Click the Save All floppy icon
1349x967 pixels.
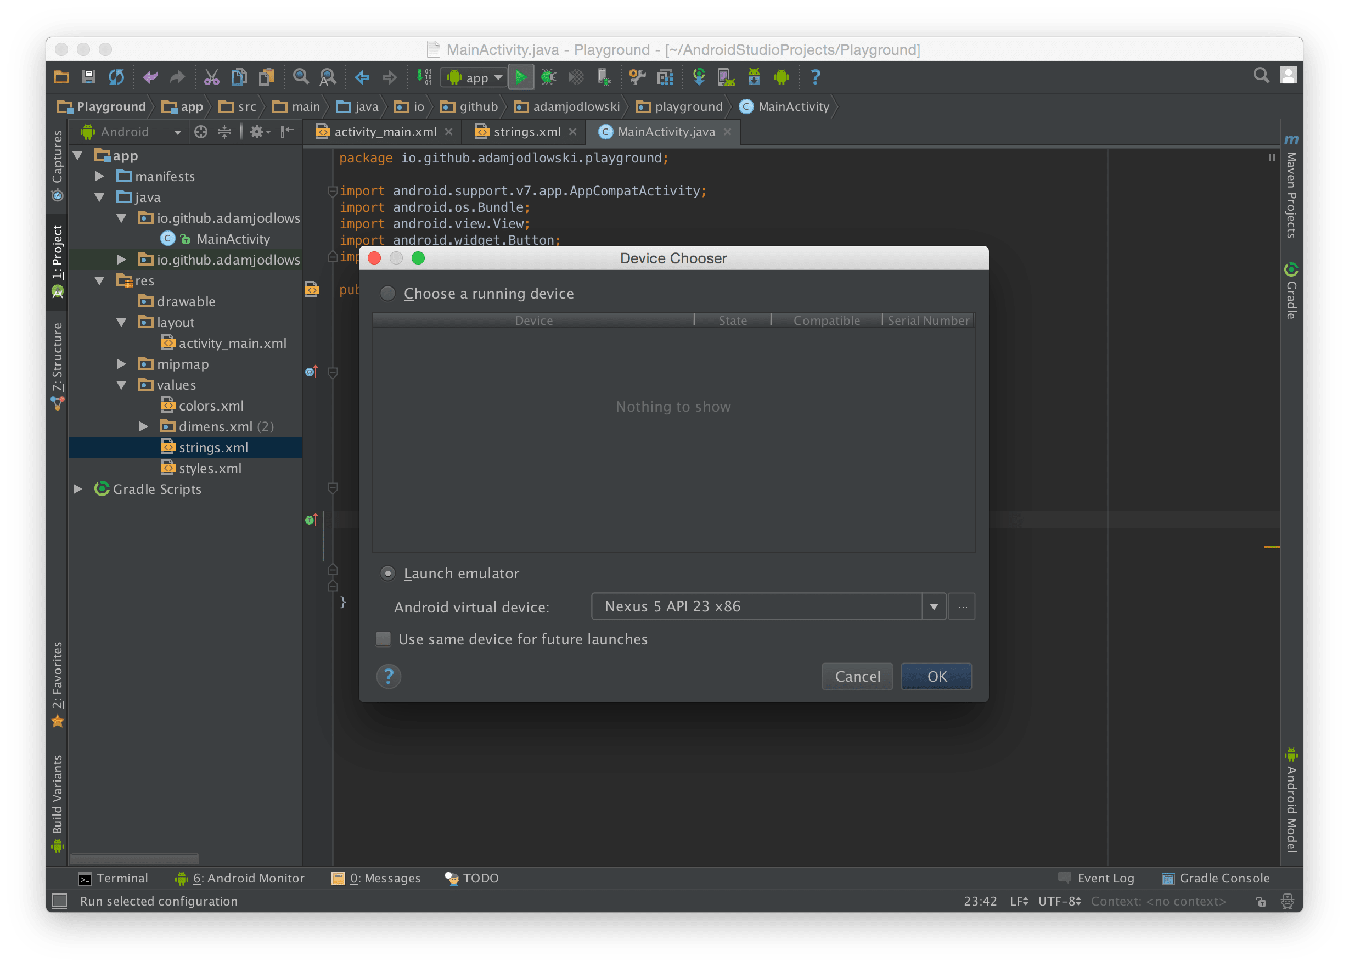[88, 77]
